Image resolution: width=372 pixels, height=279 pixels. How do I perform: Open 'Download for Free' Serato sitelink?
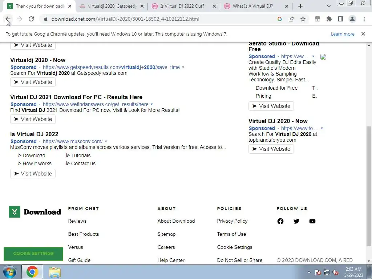[276, 88]
